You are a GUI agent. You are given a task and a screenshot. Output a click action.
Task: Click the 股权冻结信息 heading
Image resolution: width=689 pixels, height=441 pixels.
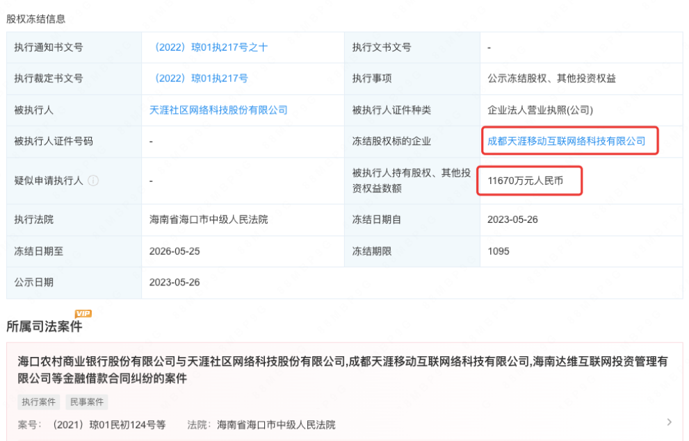point(35,19)
